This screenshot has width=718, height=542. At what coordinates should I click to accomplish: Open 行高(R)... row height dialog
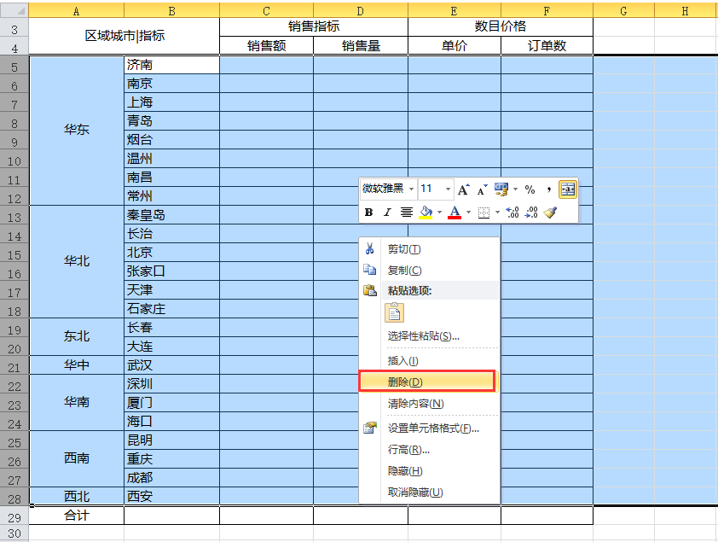430,450
